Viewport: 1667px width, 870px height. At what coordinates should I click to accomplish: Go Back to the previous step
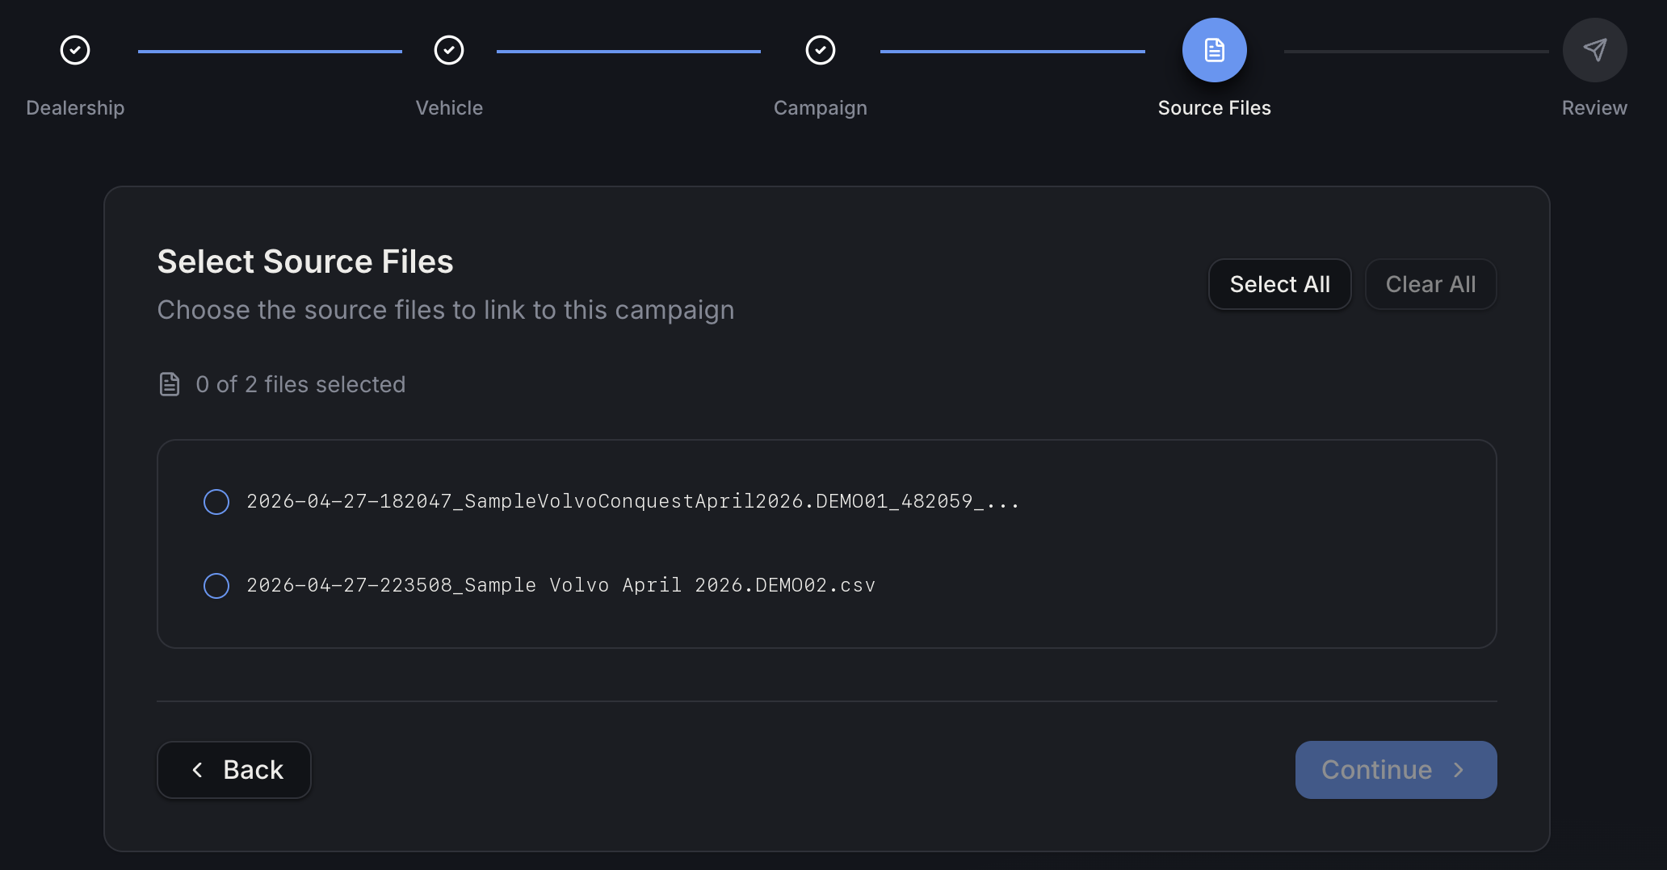tap(234, 770)
